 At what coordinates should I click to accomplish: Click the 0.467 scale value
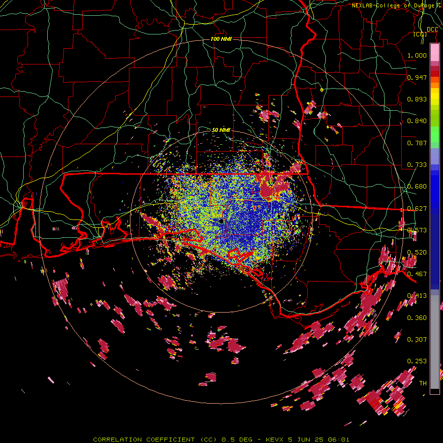pyautogui.click(x=417, y=274)
